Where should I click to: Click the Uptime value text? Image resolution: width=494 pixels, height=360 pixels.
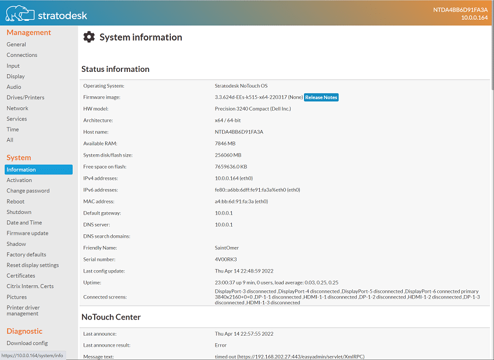pos(276,283)
